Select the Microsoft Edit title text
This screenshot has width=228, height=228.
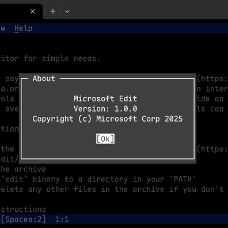coord(105,98)
